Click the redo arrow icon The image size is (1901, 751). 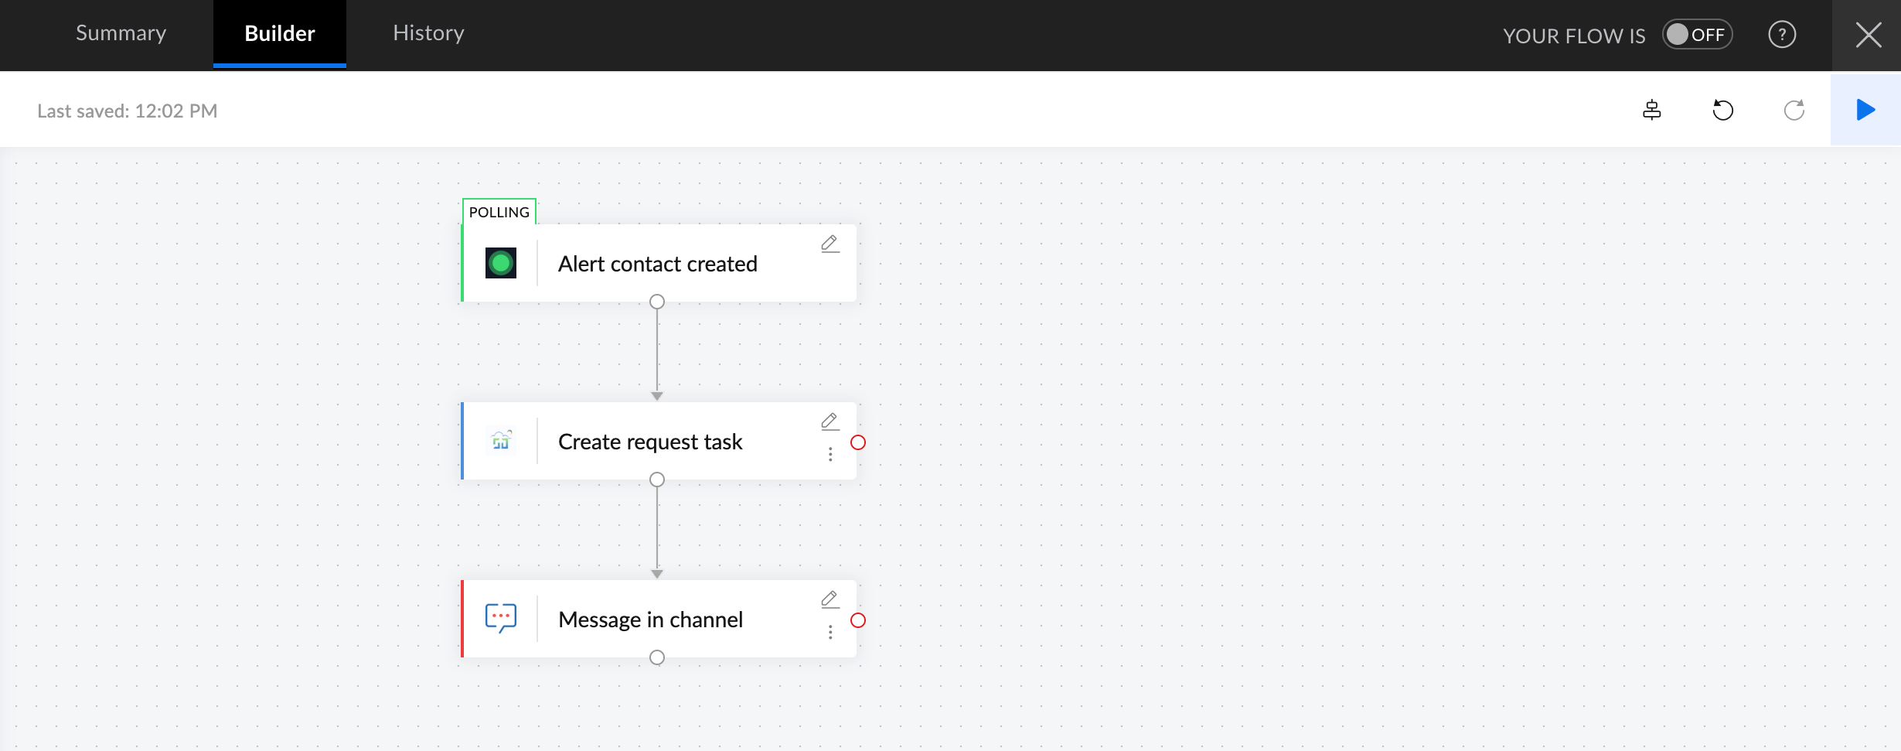[1794, 111]
